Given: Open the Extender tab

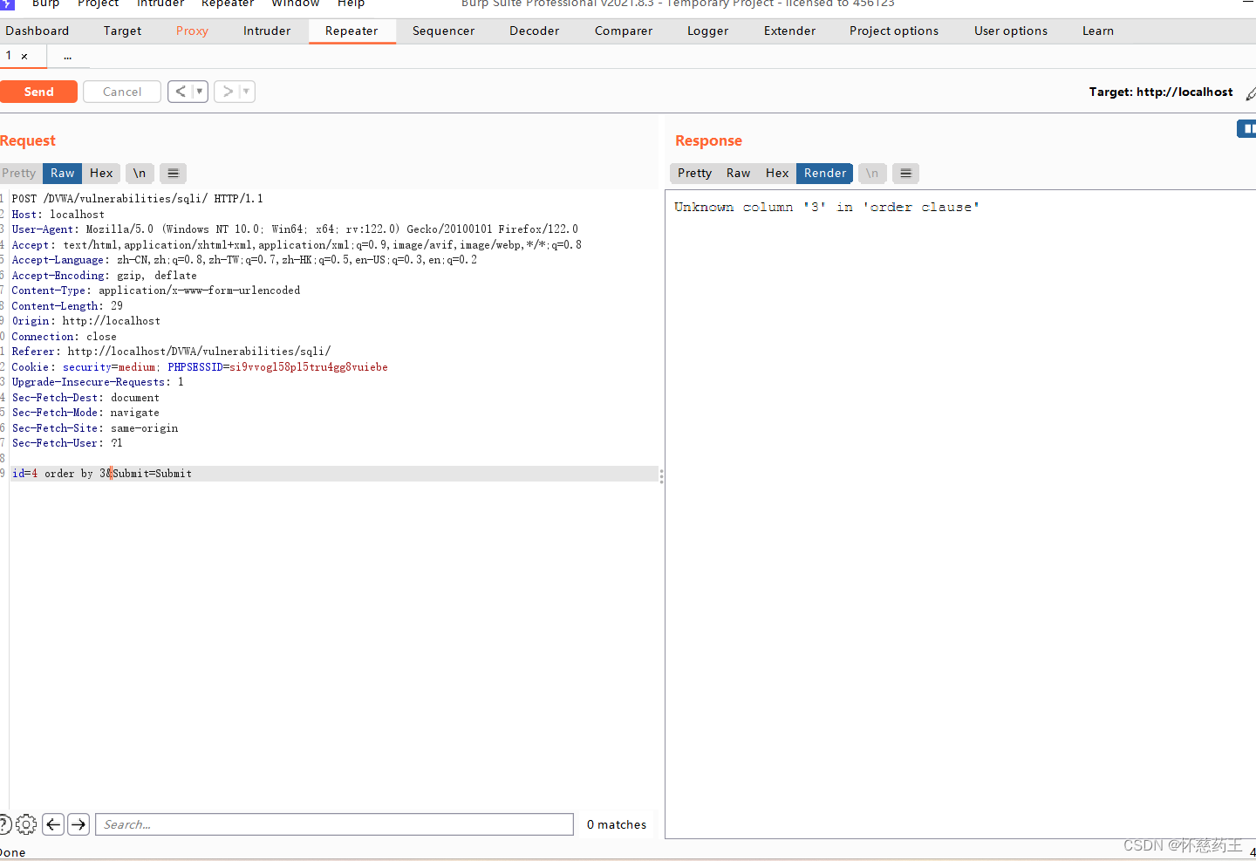Looking at the screenshot, I should click(789, 31).
